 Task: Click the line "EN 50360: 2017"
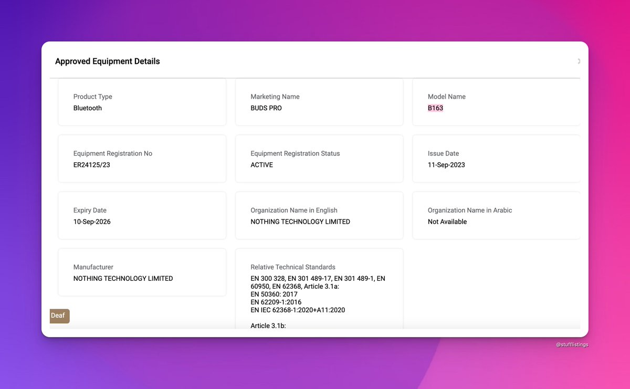click(274, 294)
